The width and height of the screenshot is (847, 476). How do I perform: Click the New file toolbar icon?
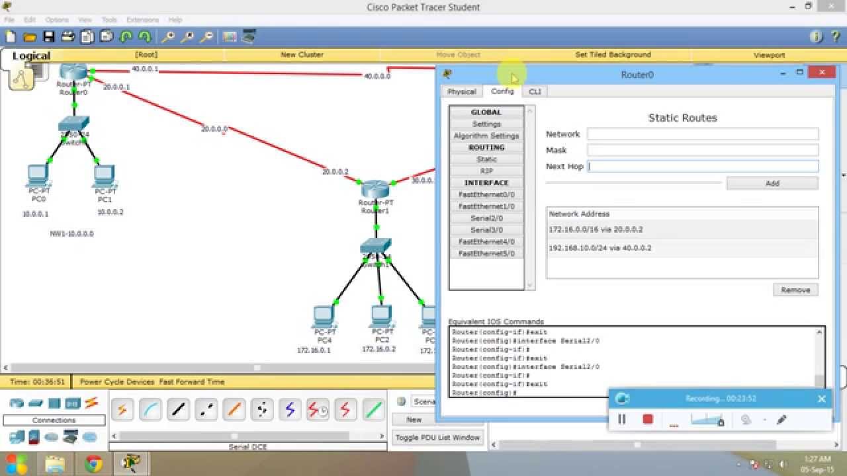[x=11, y=36]
